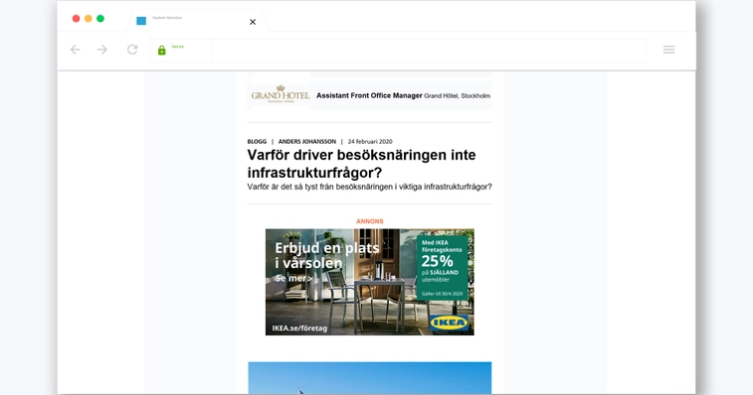The width and height of the screenshot is (753, 395).
Task: Click the blue tab favicon
Action: [141, 21]
